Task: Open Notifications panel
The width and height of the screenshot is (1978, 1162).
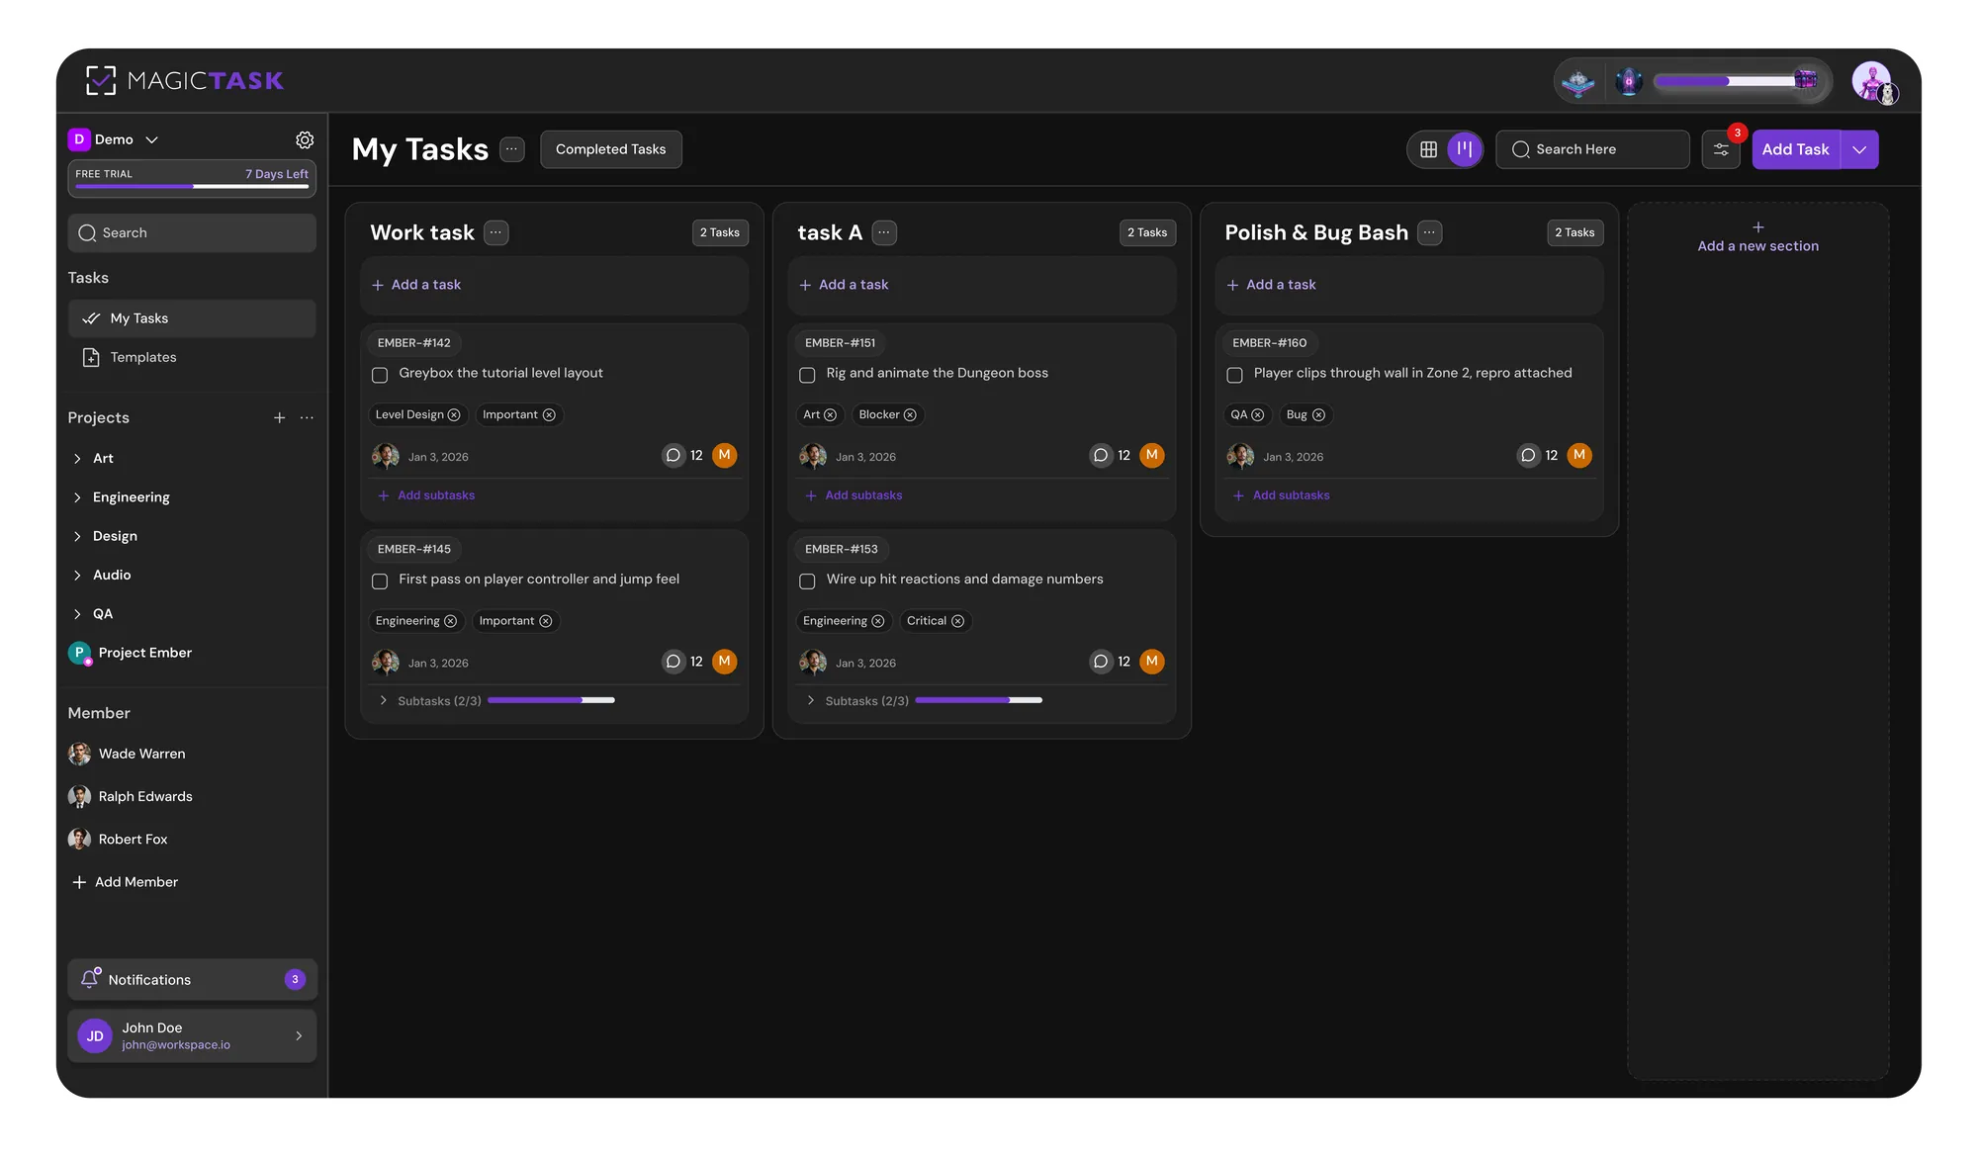Action: 192,979
